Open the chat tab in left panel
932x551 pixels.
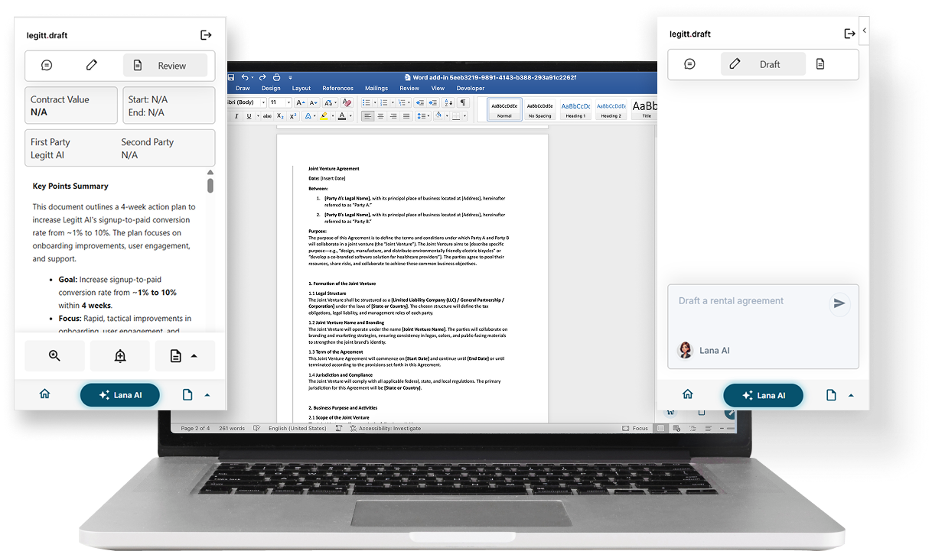(x=47, y=66)
